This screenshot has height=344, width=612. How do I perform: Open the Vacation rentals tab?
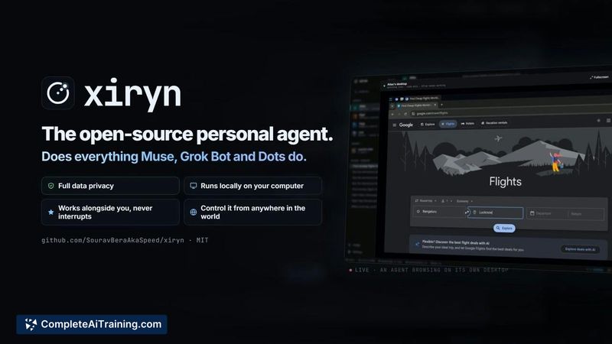(x=493, y=123)
